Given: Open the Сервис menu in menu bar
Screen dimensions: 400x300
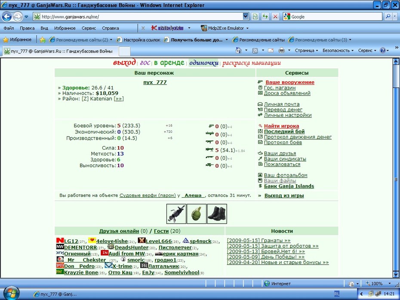Looking at the screenshot, I should 89,28.
